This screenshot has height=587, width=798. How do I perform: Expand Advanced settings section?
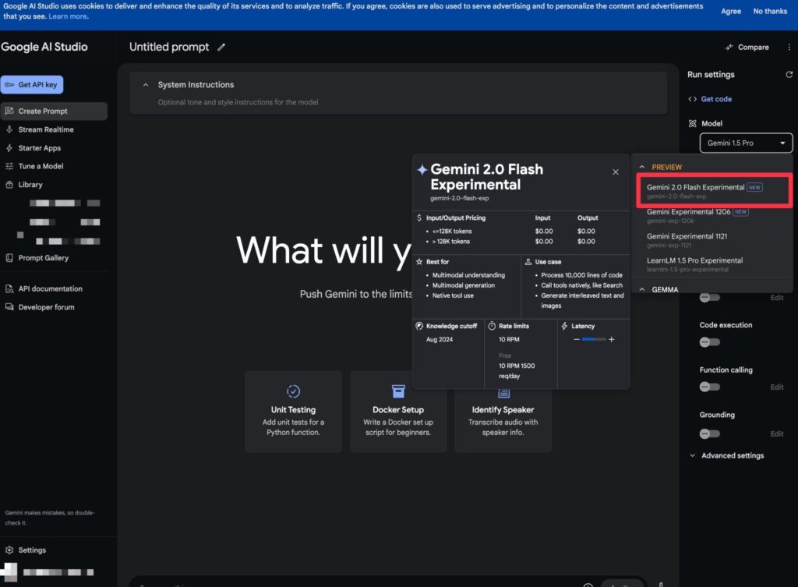pyautogui.click(x=726, y=456)
